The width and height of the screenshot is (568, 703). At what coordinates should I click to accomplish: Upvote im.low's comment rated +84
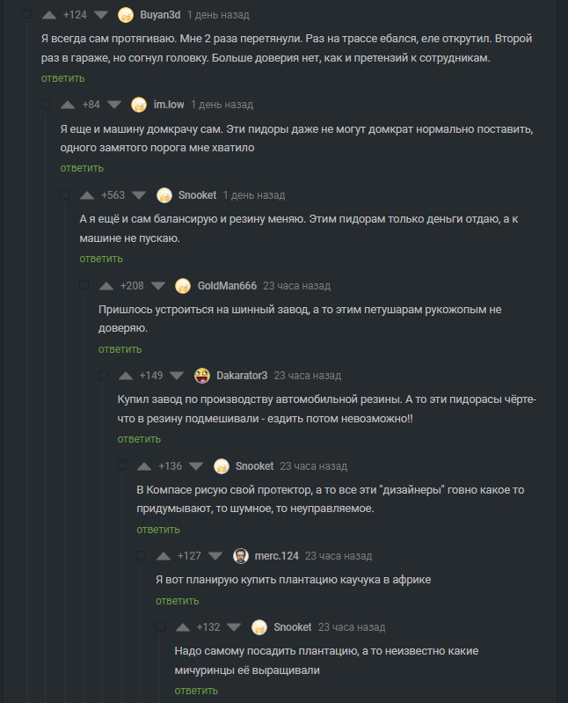(68, 105)
